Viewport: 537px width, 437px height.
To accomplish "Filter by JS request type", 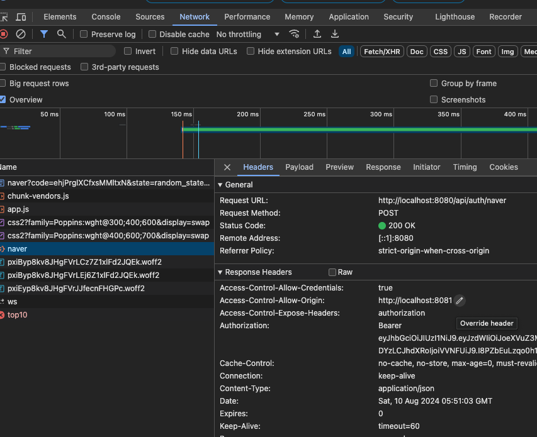I will [x=462, y=52].
